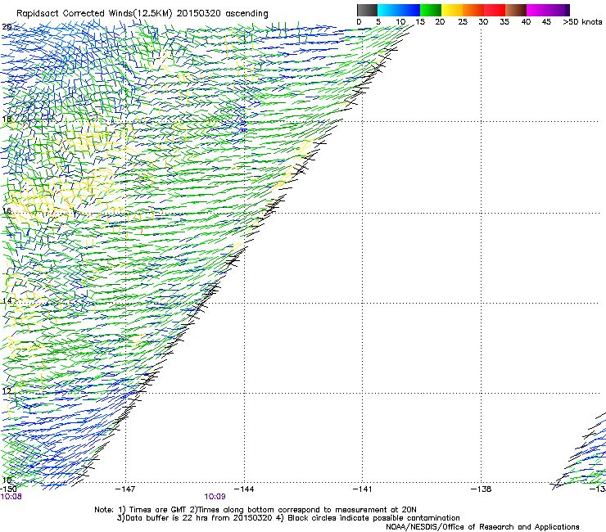Click the longitude axis label '-144'
606x532 pixels.
[x=244, y=489]
